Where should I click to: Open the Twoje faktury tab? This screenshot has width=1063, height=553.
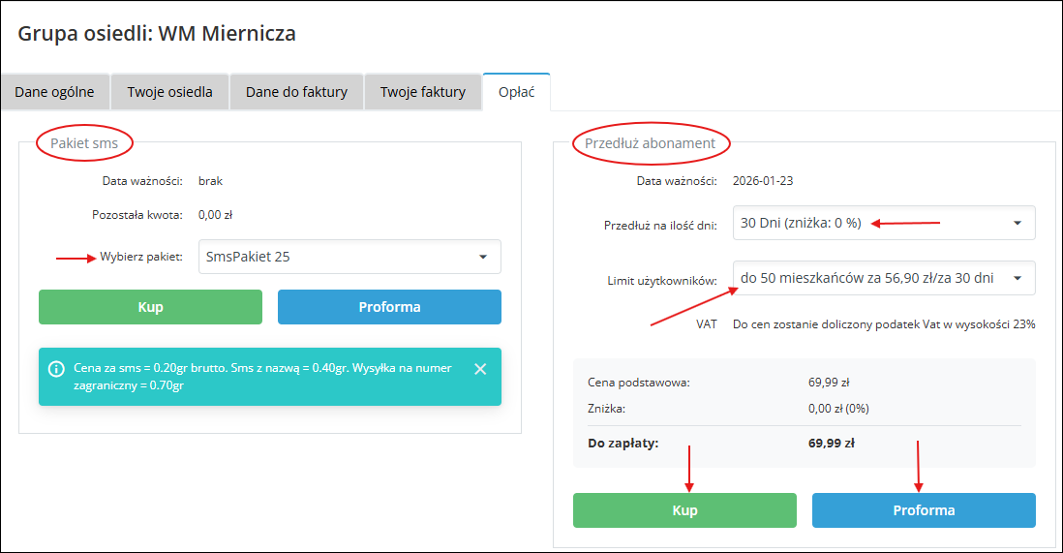tap(422, 92)
